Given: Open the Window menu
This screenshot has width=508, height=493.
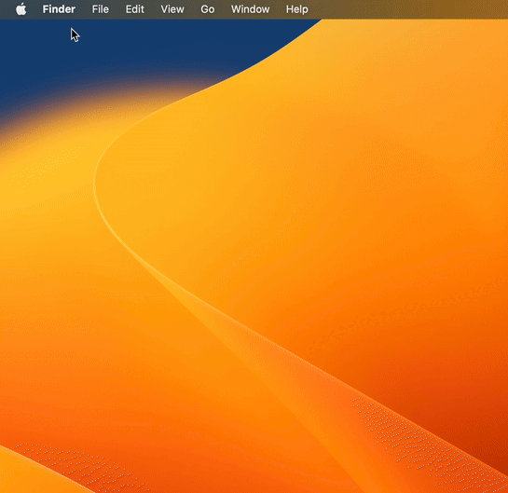Looking at the screenshot, I should (x=250, y=9).
